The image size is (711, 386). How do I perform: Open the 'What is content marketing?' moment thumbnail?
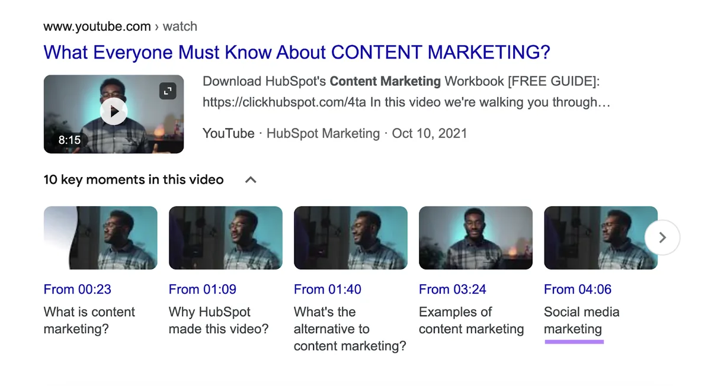point(101,238)
